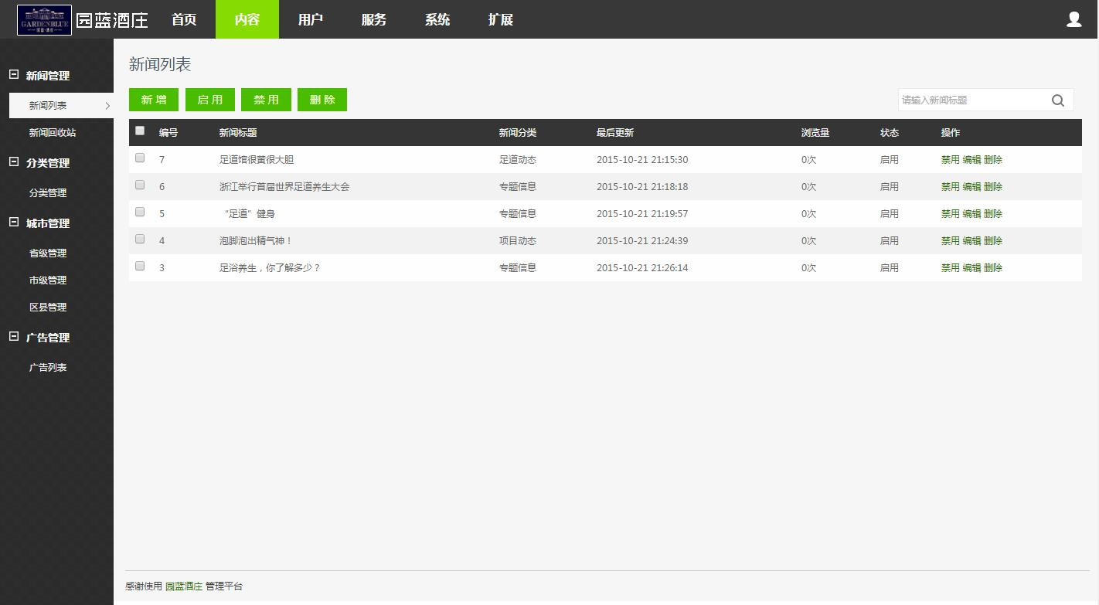The height and width of the screenshot is (605, 1099).
Task: Switch to the 系统 top menu
Action: (x=437, y=20)
